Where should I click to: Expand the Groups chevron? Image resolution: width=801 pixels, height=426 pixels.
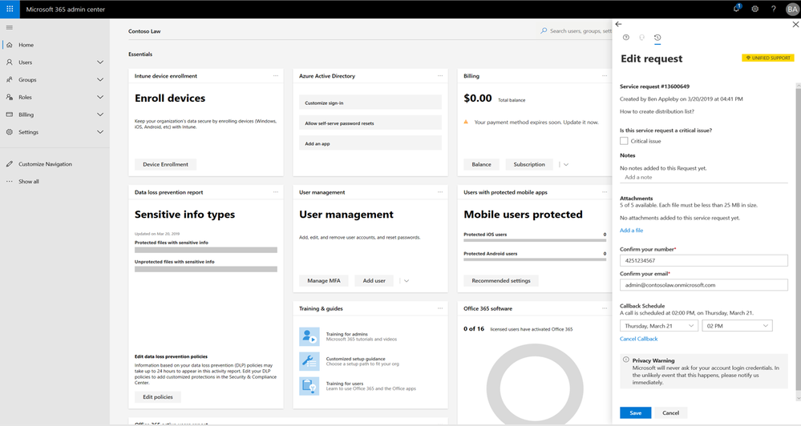coord(100,79)
